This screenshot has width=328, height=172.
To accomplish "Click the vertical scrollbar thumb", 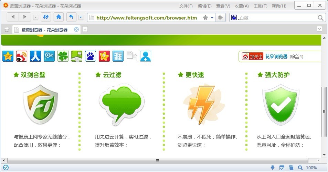I will (324, 112).
